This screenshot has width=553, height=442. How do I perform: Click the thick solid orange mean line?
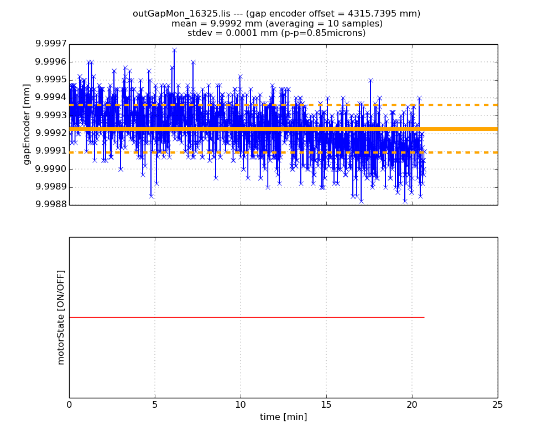tap(459, 129)
